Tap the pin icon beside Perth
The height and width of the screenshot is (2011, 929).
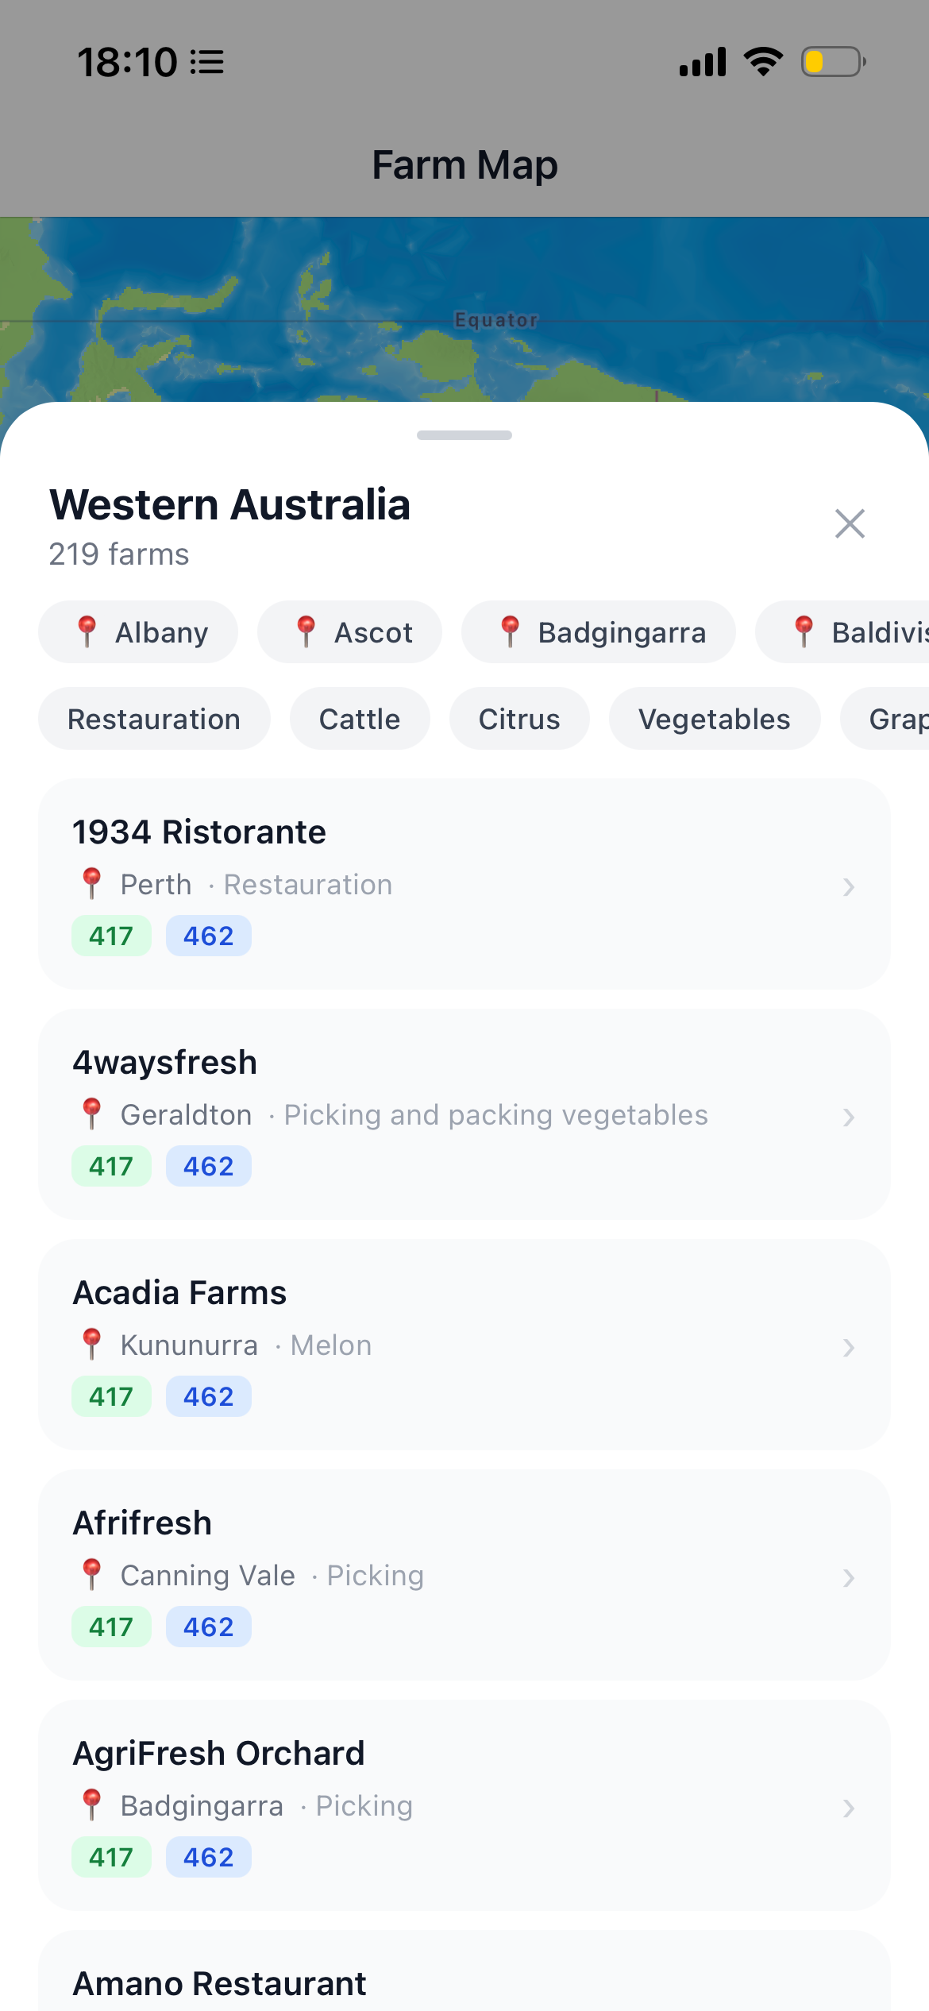(92, 884)
